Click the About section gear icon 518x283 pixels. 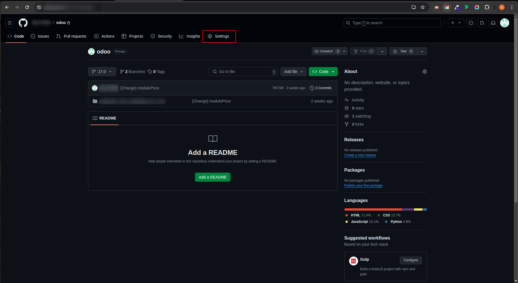[x=424, y=72]
